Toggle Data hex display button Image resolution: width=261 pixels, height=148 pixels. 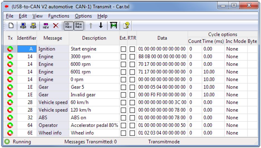[78, 26]
